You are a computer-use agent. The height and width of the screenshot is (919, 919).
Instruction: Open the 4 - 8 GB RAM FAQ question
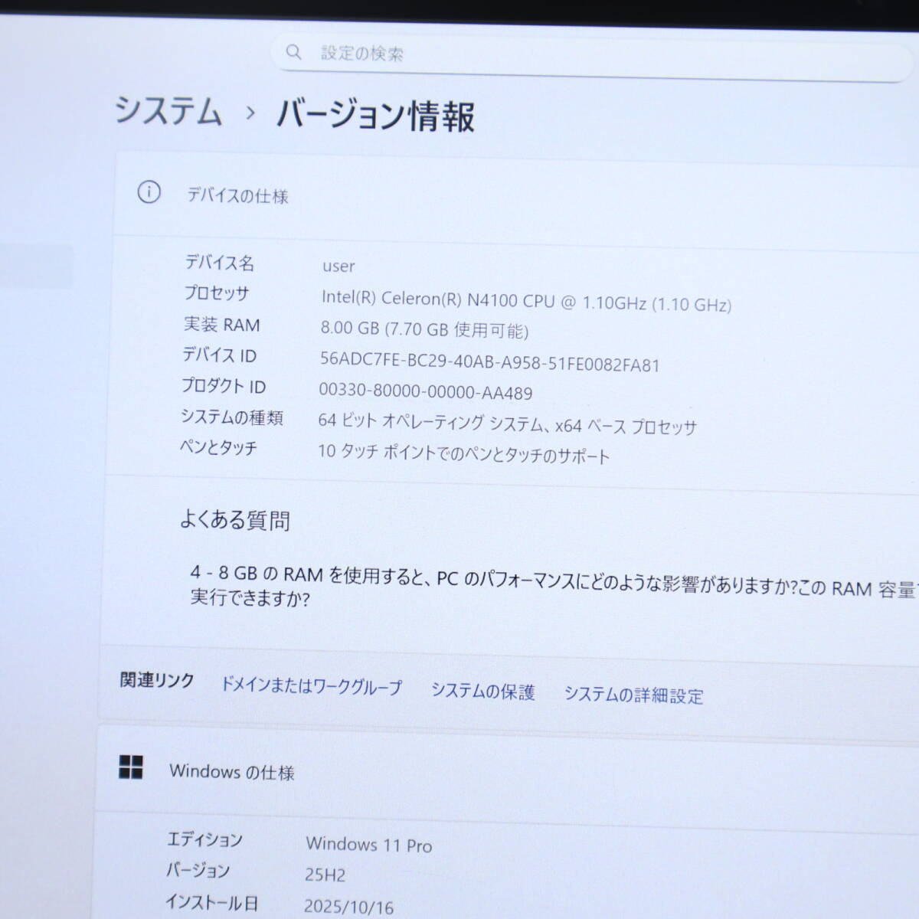coord(553,587)
